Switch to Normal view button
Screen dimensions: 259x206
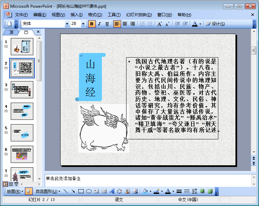pos(5,184)
